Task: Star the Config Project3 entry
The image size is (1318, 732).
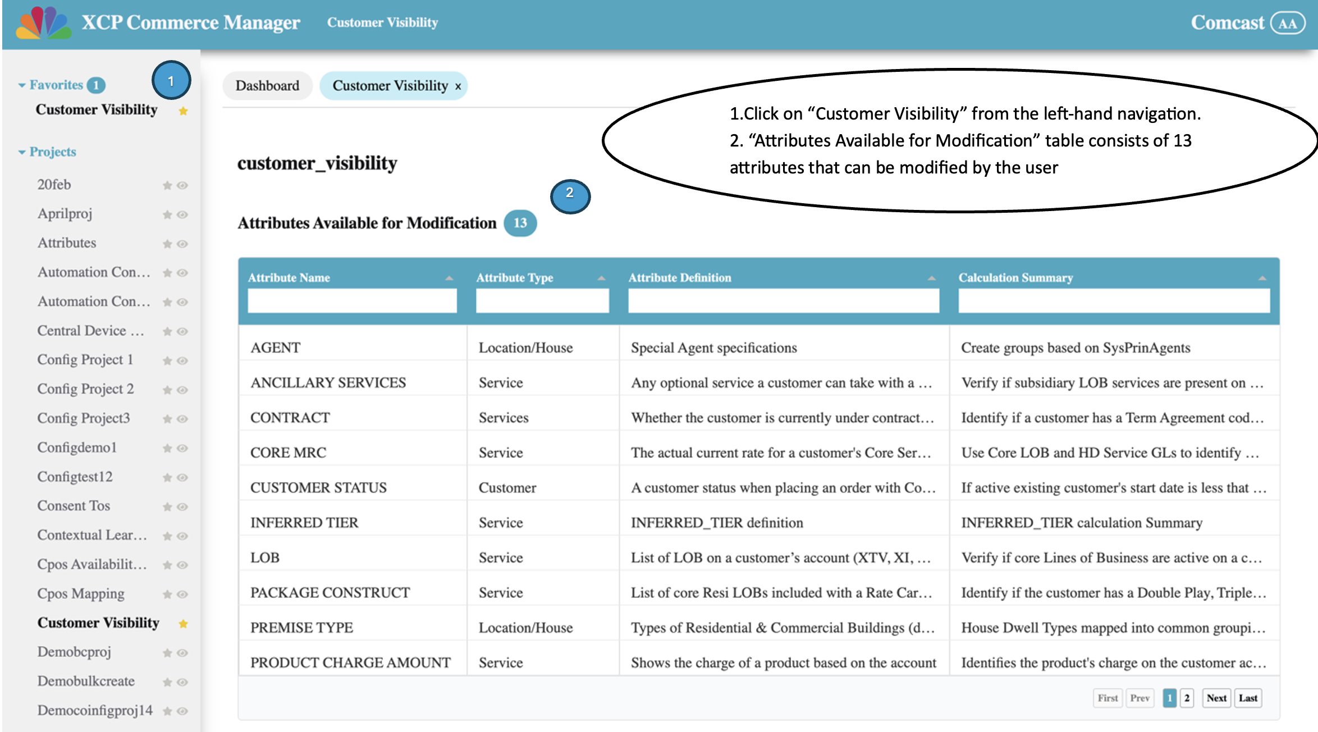Action: [x=167, y=419]
